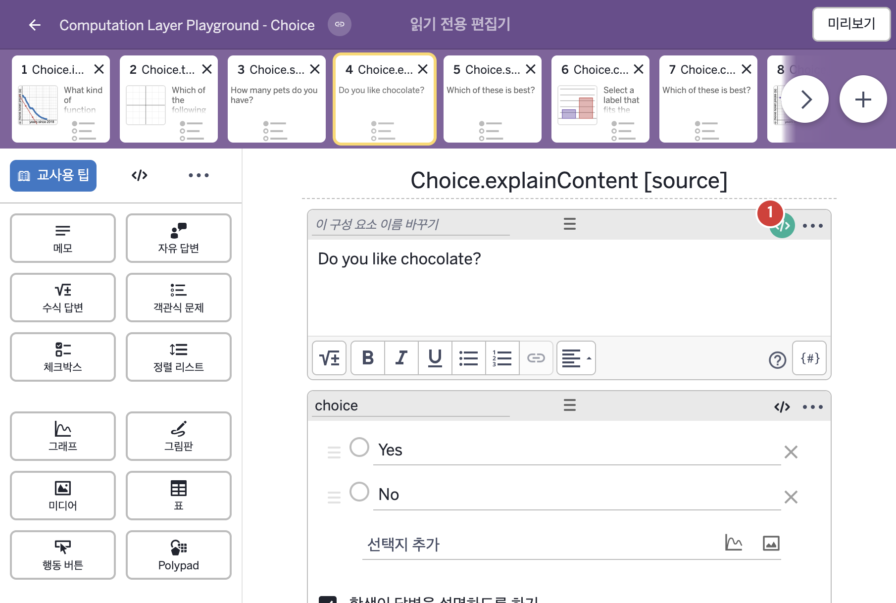This screenshot has height=603, width=896.
Task: Add a 자유 답변 free response component
Action: (x=179, y=238)
